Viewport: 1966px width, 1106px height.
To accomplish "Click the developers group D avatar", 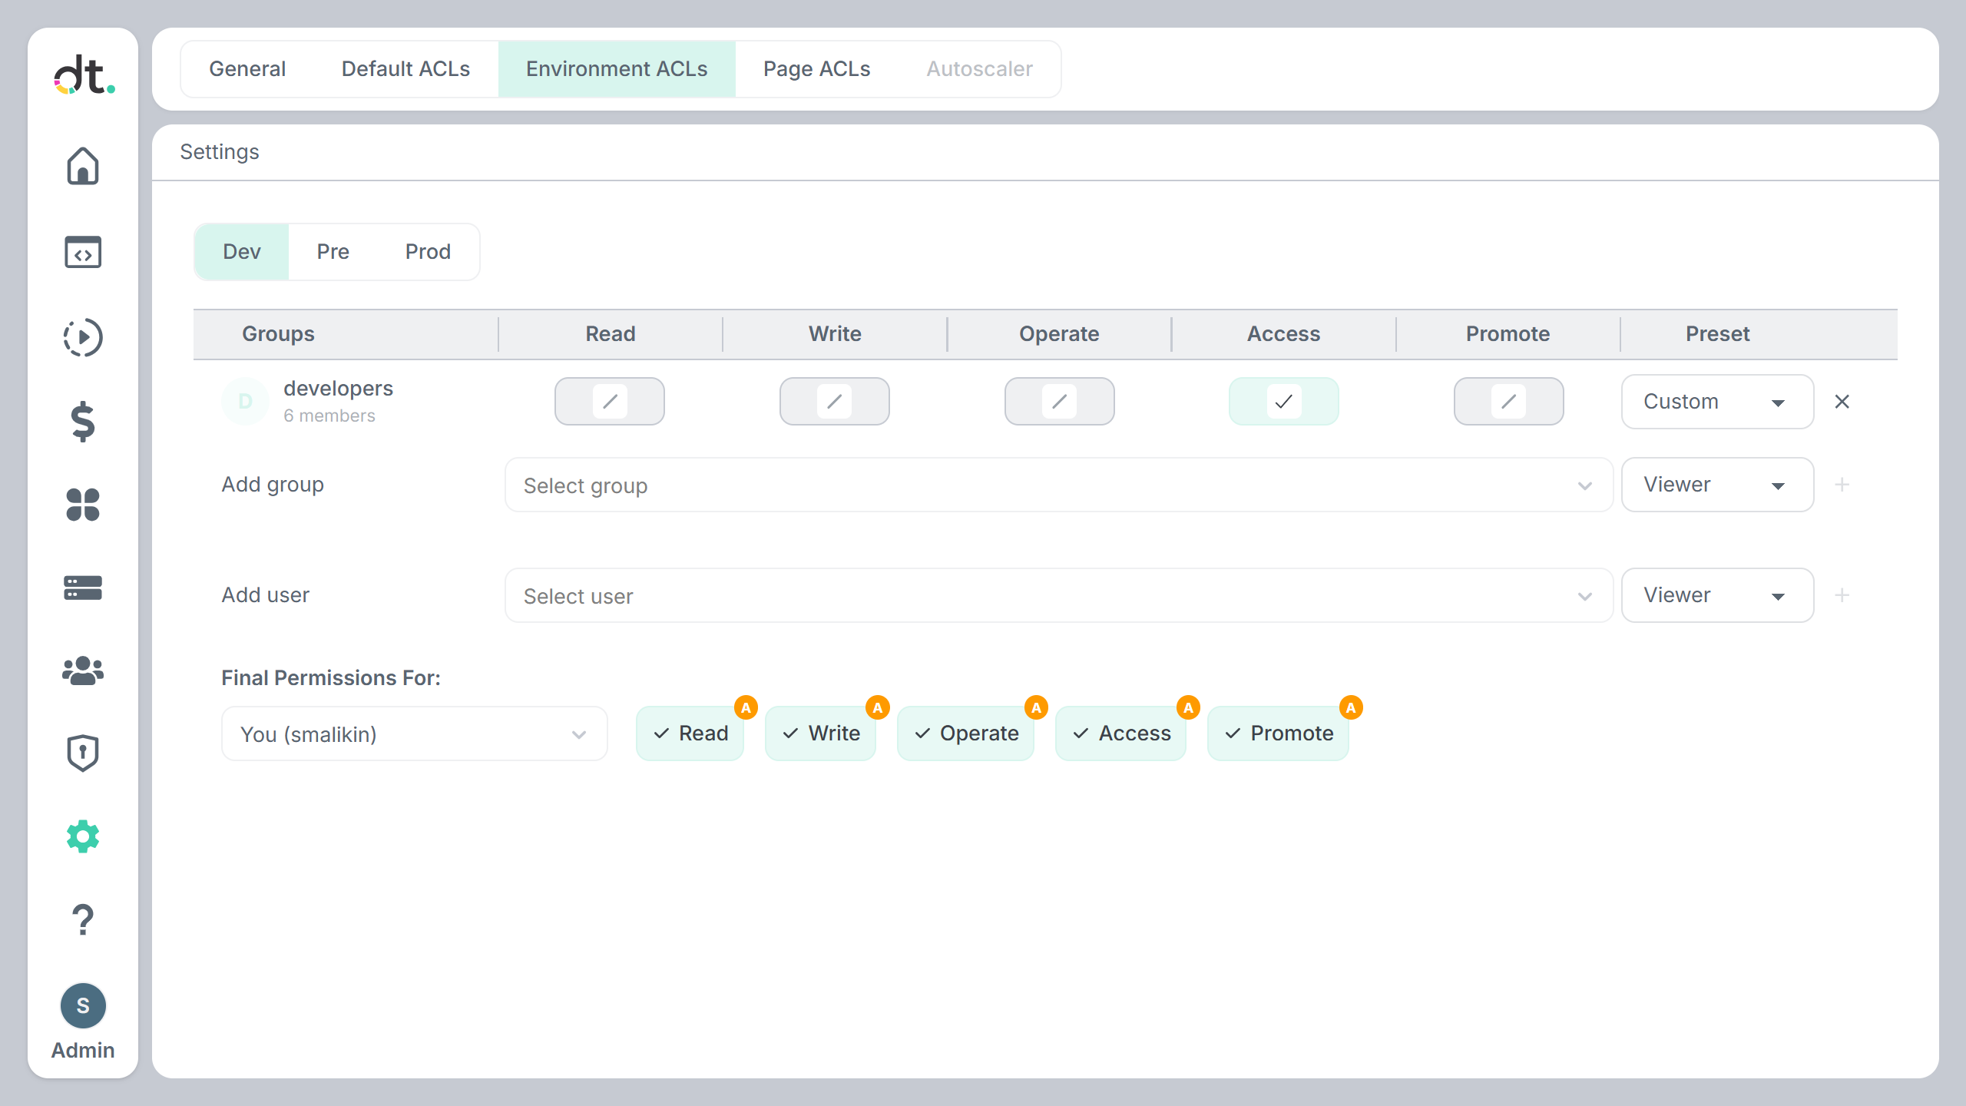I will 246,401.
